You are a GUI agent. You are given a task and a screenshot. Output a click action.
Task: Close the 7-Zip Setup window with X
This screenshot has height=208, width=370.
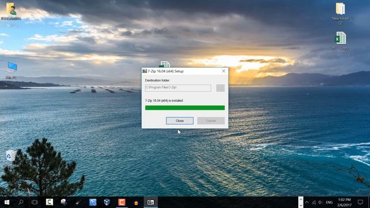click(224, 71)
